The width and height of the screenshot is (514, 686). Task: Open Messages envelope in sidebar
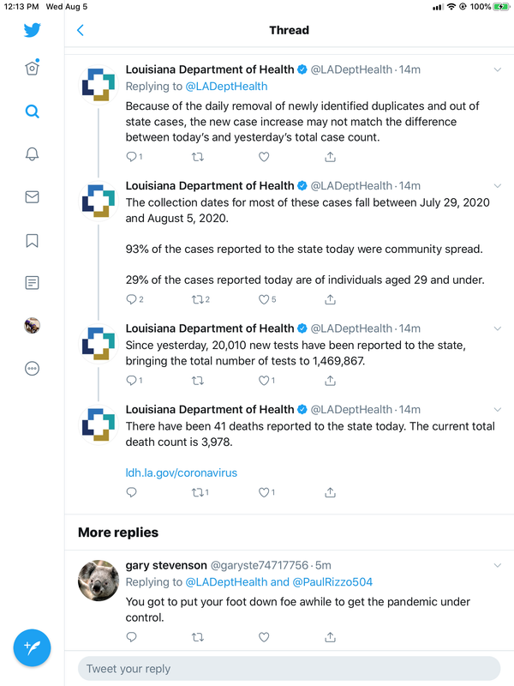coord(32,197)
